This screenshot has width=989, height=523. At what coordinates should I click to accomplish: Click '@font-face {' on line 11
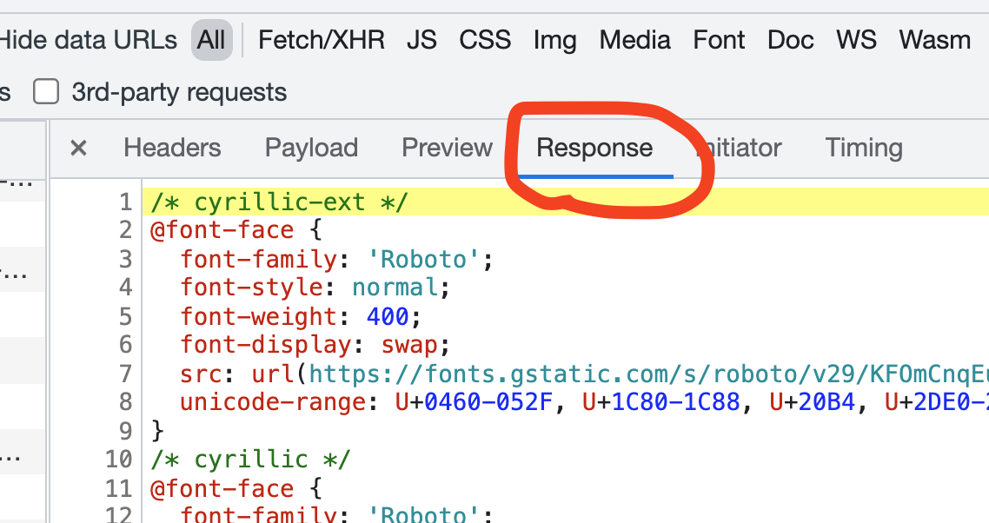[x=236, y=489]
